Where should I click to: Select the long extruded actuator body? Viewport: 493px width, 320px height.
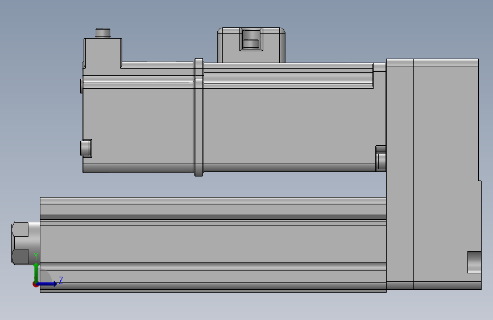click(213, 245)
